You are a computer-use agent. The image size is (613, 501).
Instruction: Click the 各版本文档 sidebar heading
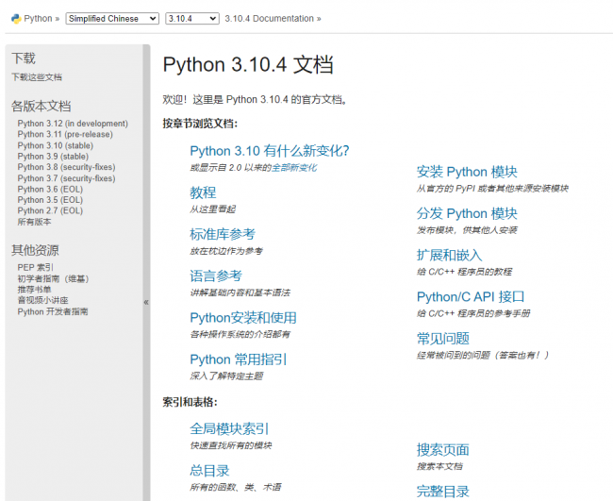coord(41,106)
